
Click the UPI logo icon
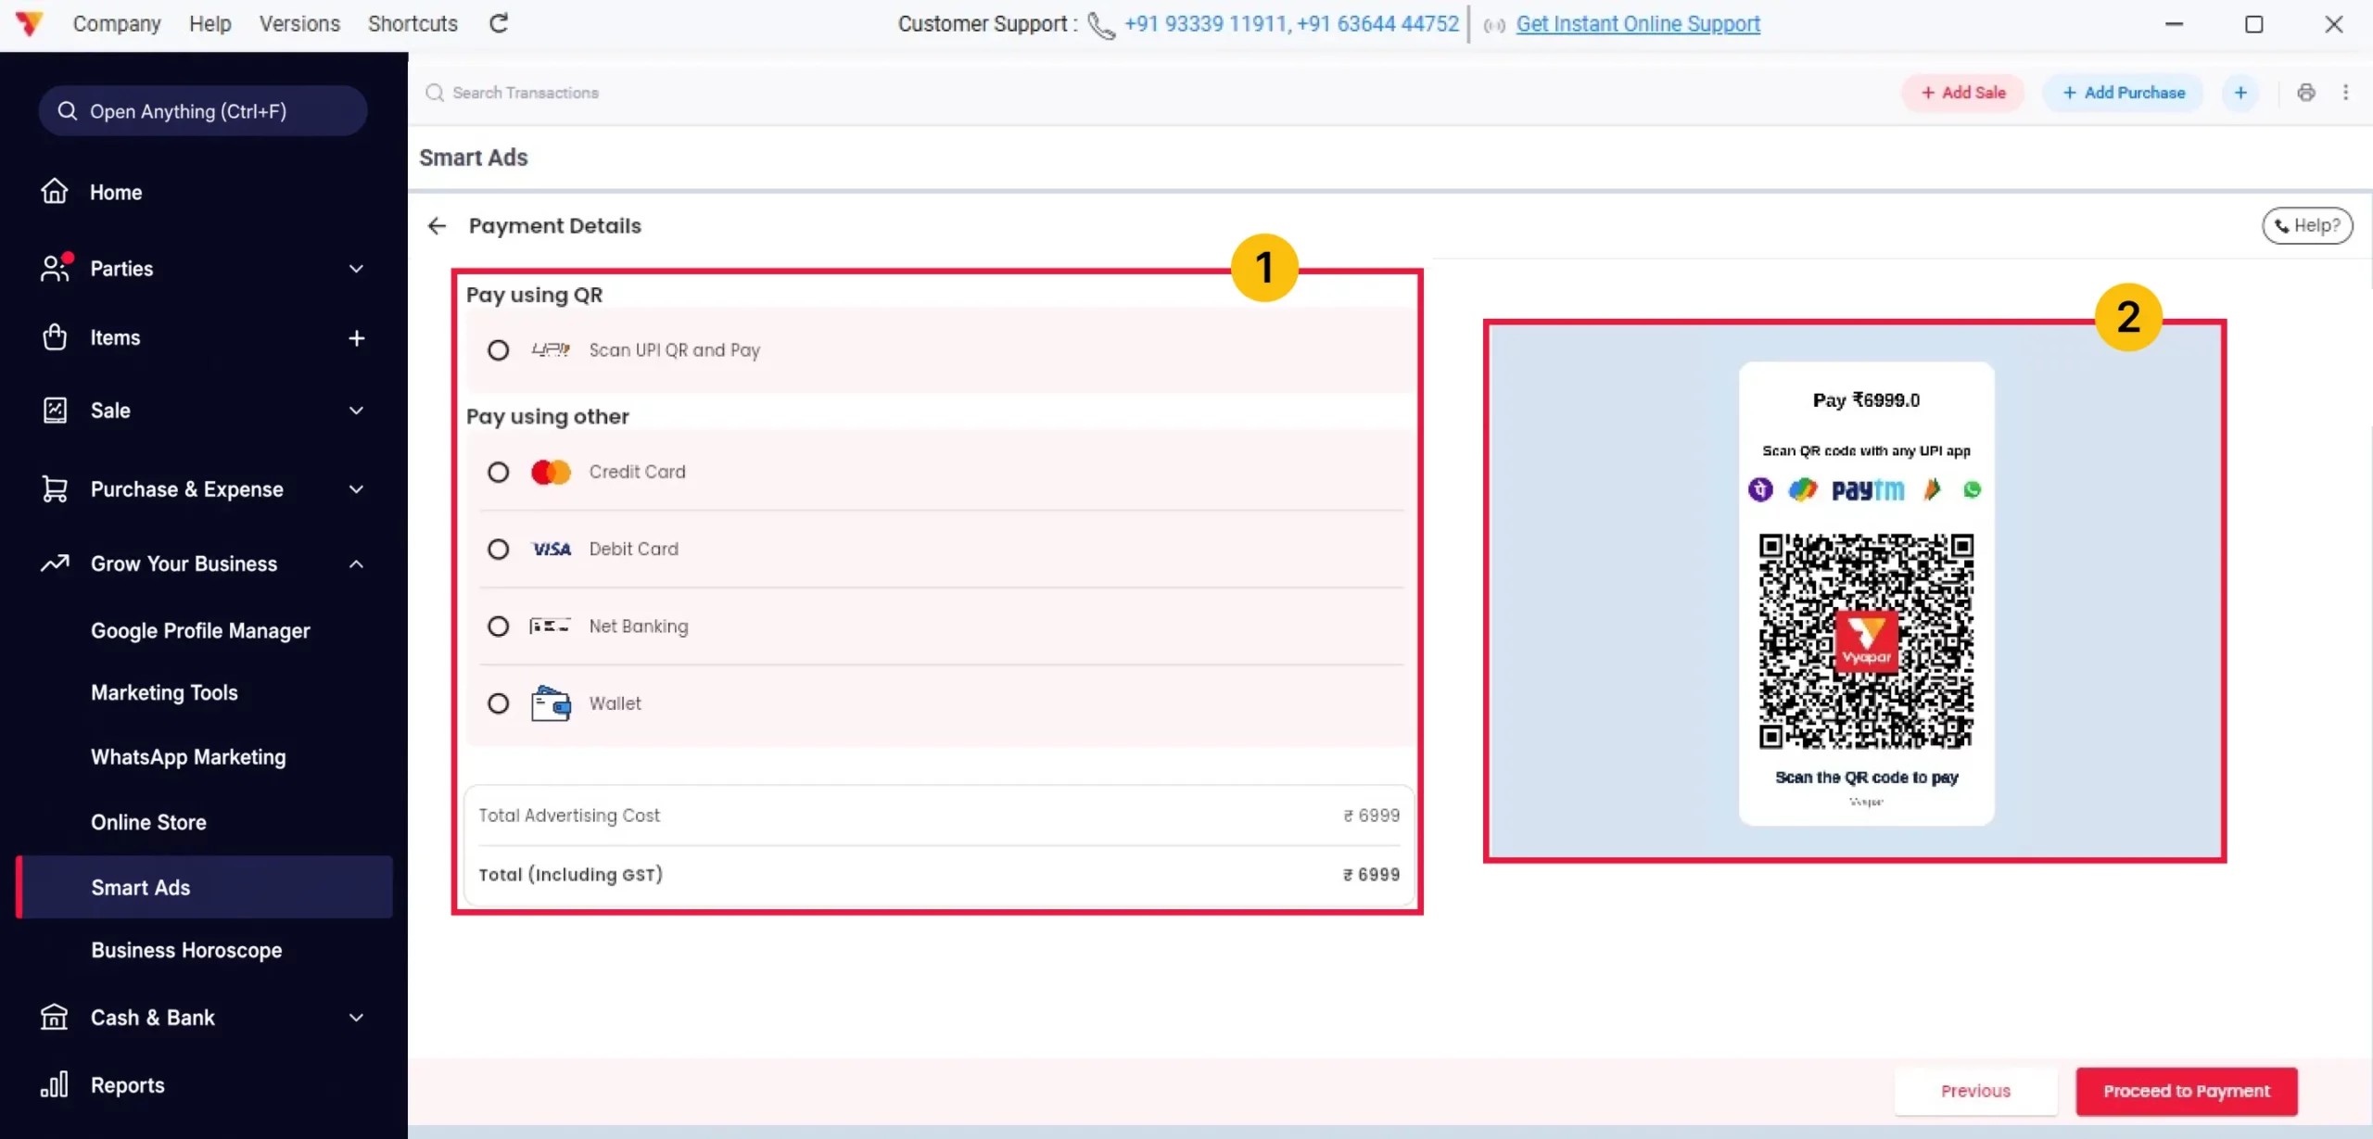click(x=551, y=349)
